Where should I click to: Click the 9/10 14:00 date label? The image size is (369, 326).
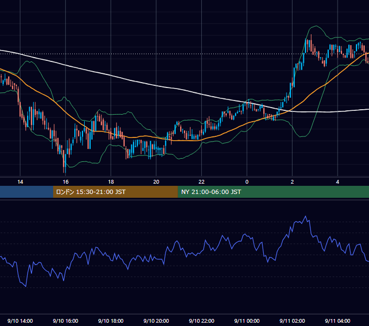point(20,321)
